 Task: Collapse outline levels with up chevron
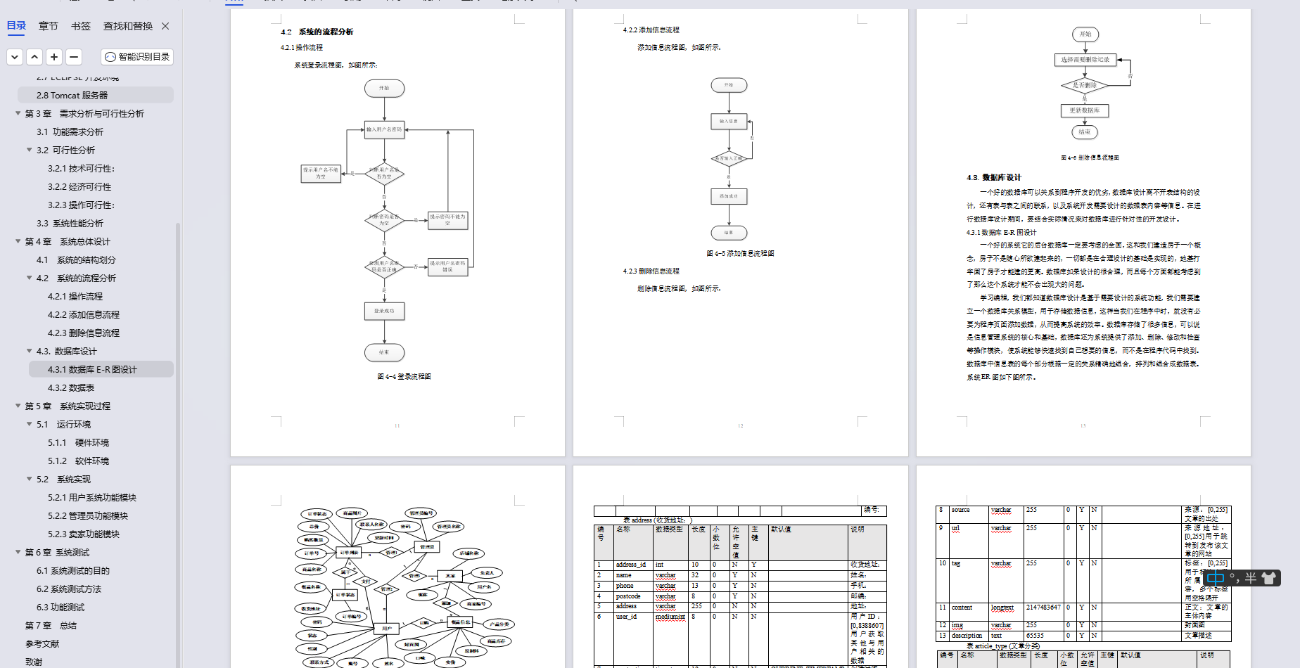[x=34, y=57]
